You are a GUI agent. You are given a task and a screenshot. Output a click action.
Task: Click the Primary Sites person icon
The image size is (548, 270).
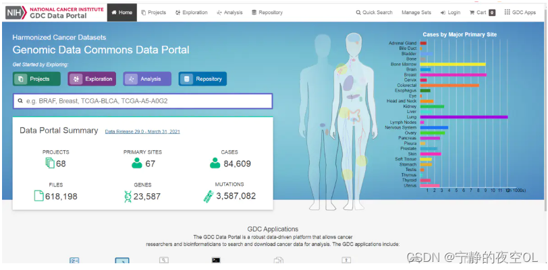coord(137,163)
